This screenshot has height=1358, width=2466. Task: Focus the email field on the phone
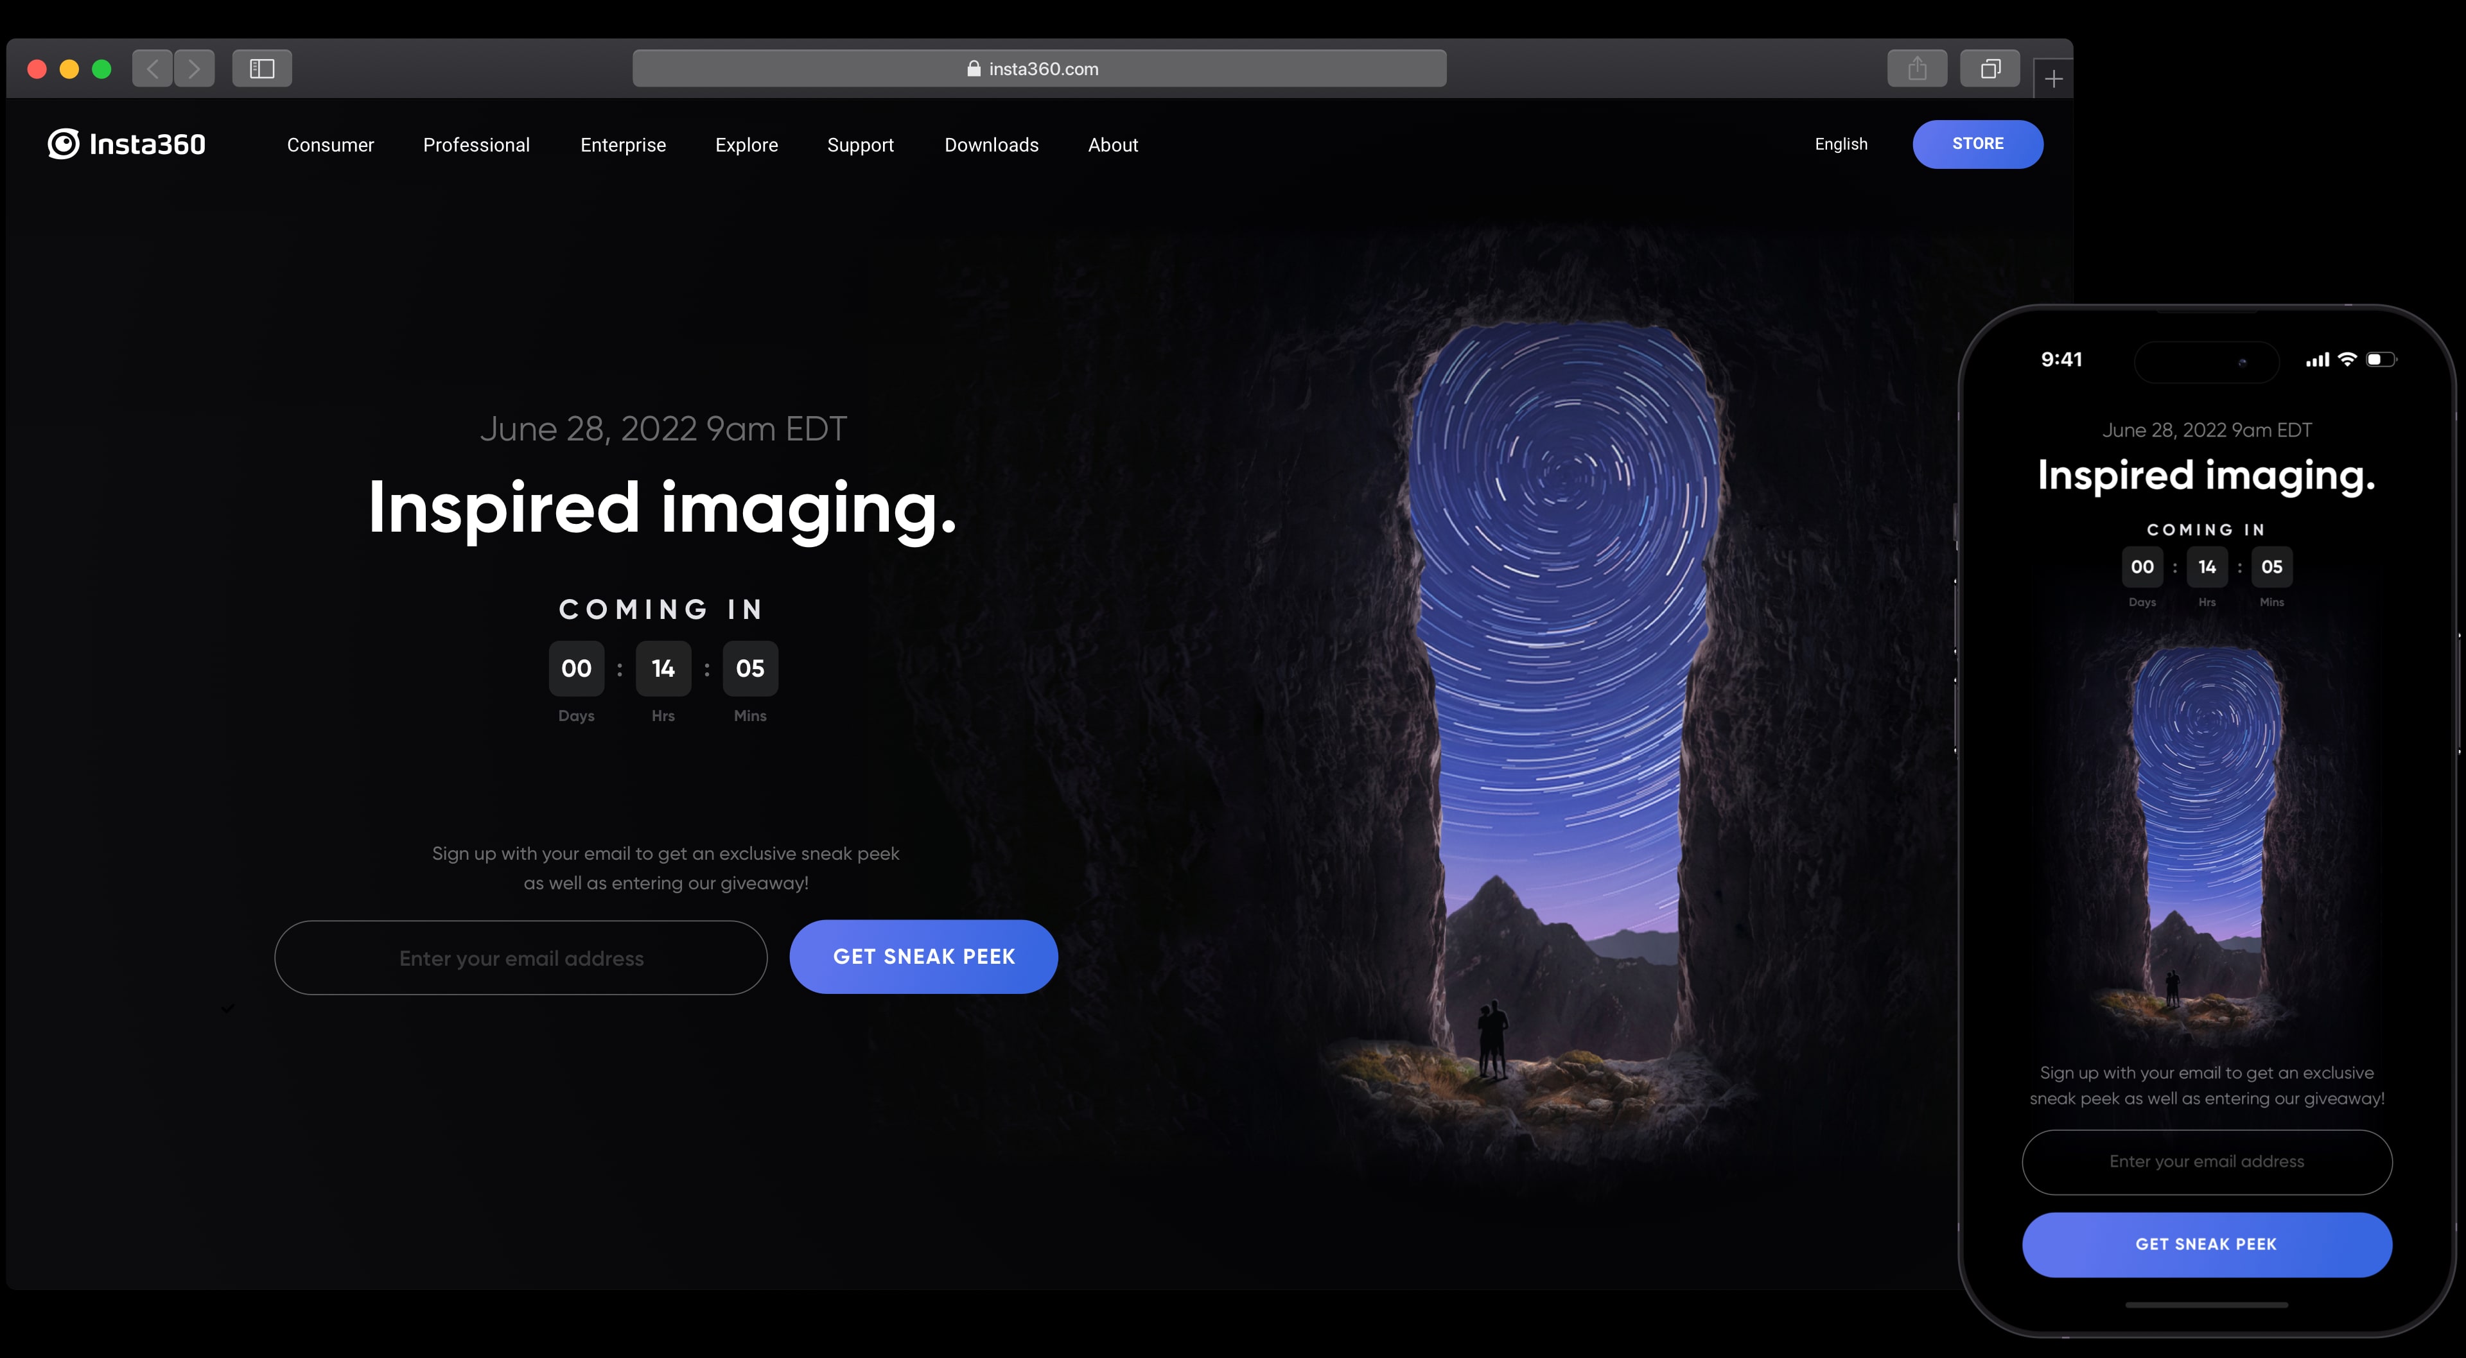pos(2207,1162)
